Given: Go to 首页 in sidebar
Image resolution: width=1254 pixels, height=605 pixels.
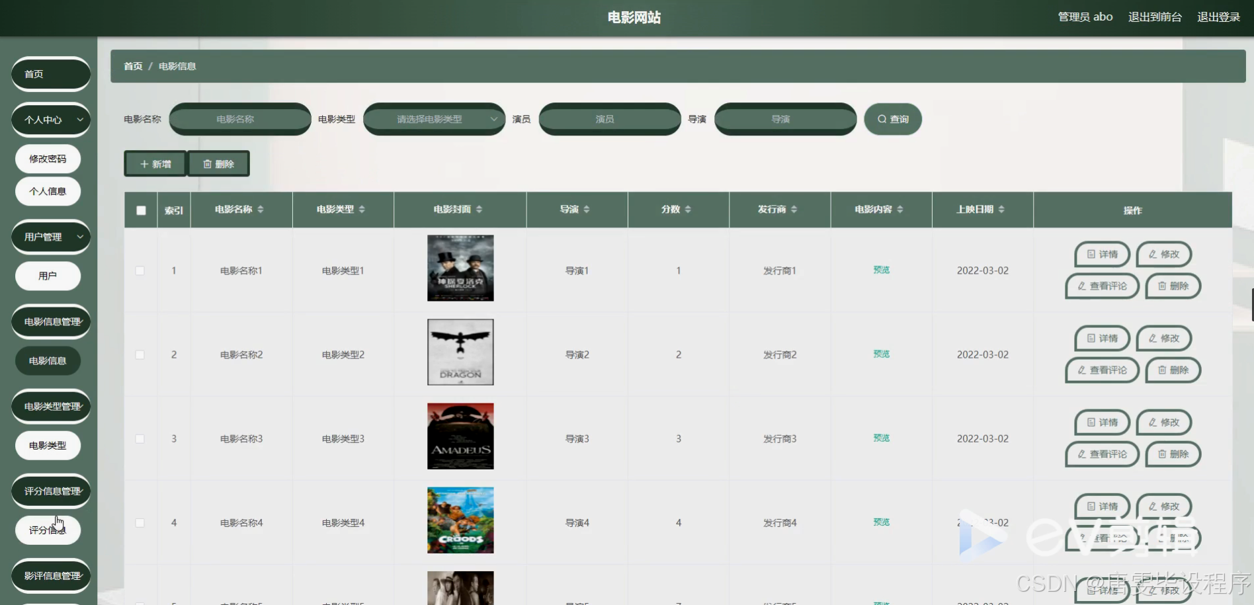Looking at the screenshot, I should (x=51, y=74).
